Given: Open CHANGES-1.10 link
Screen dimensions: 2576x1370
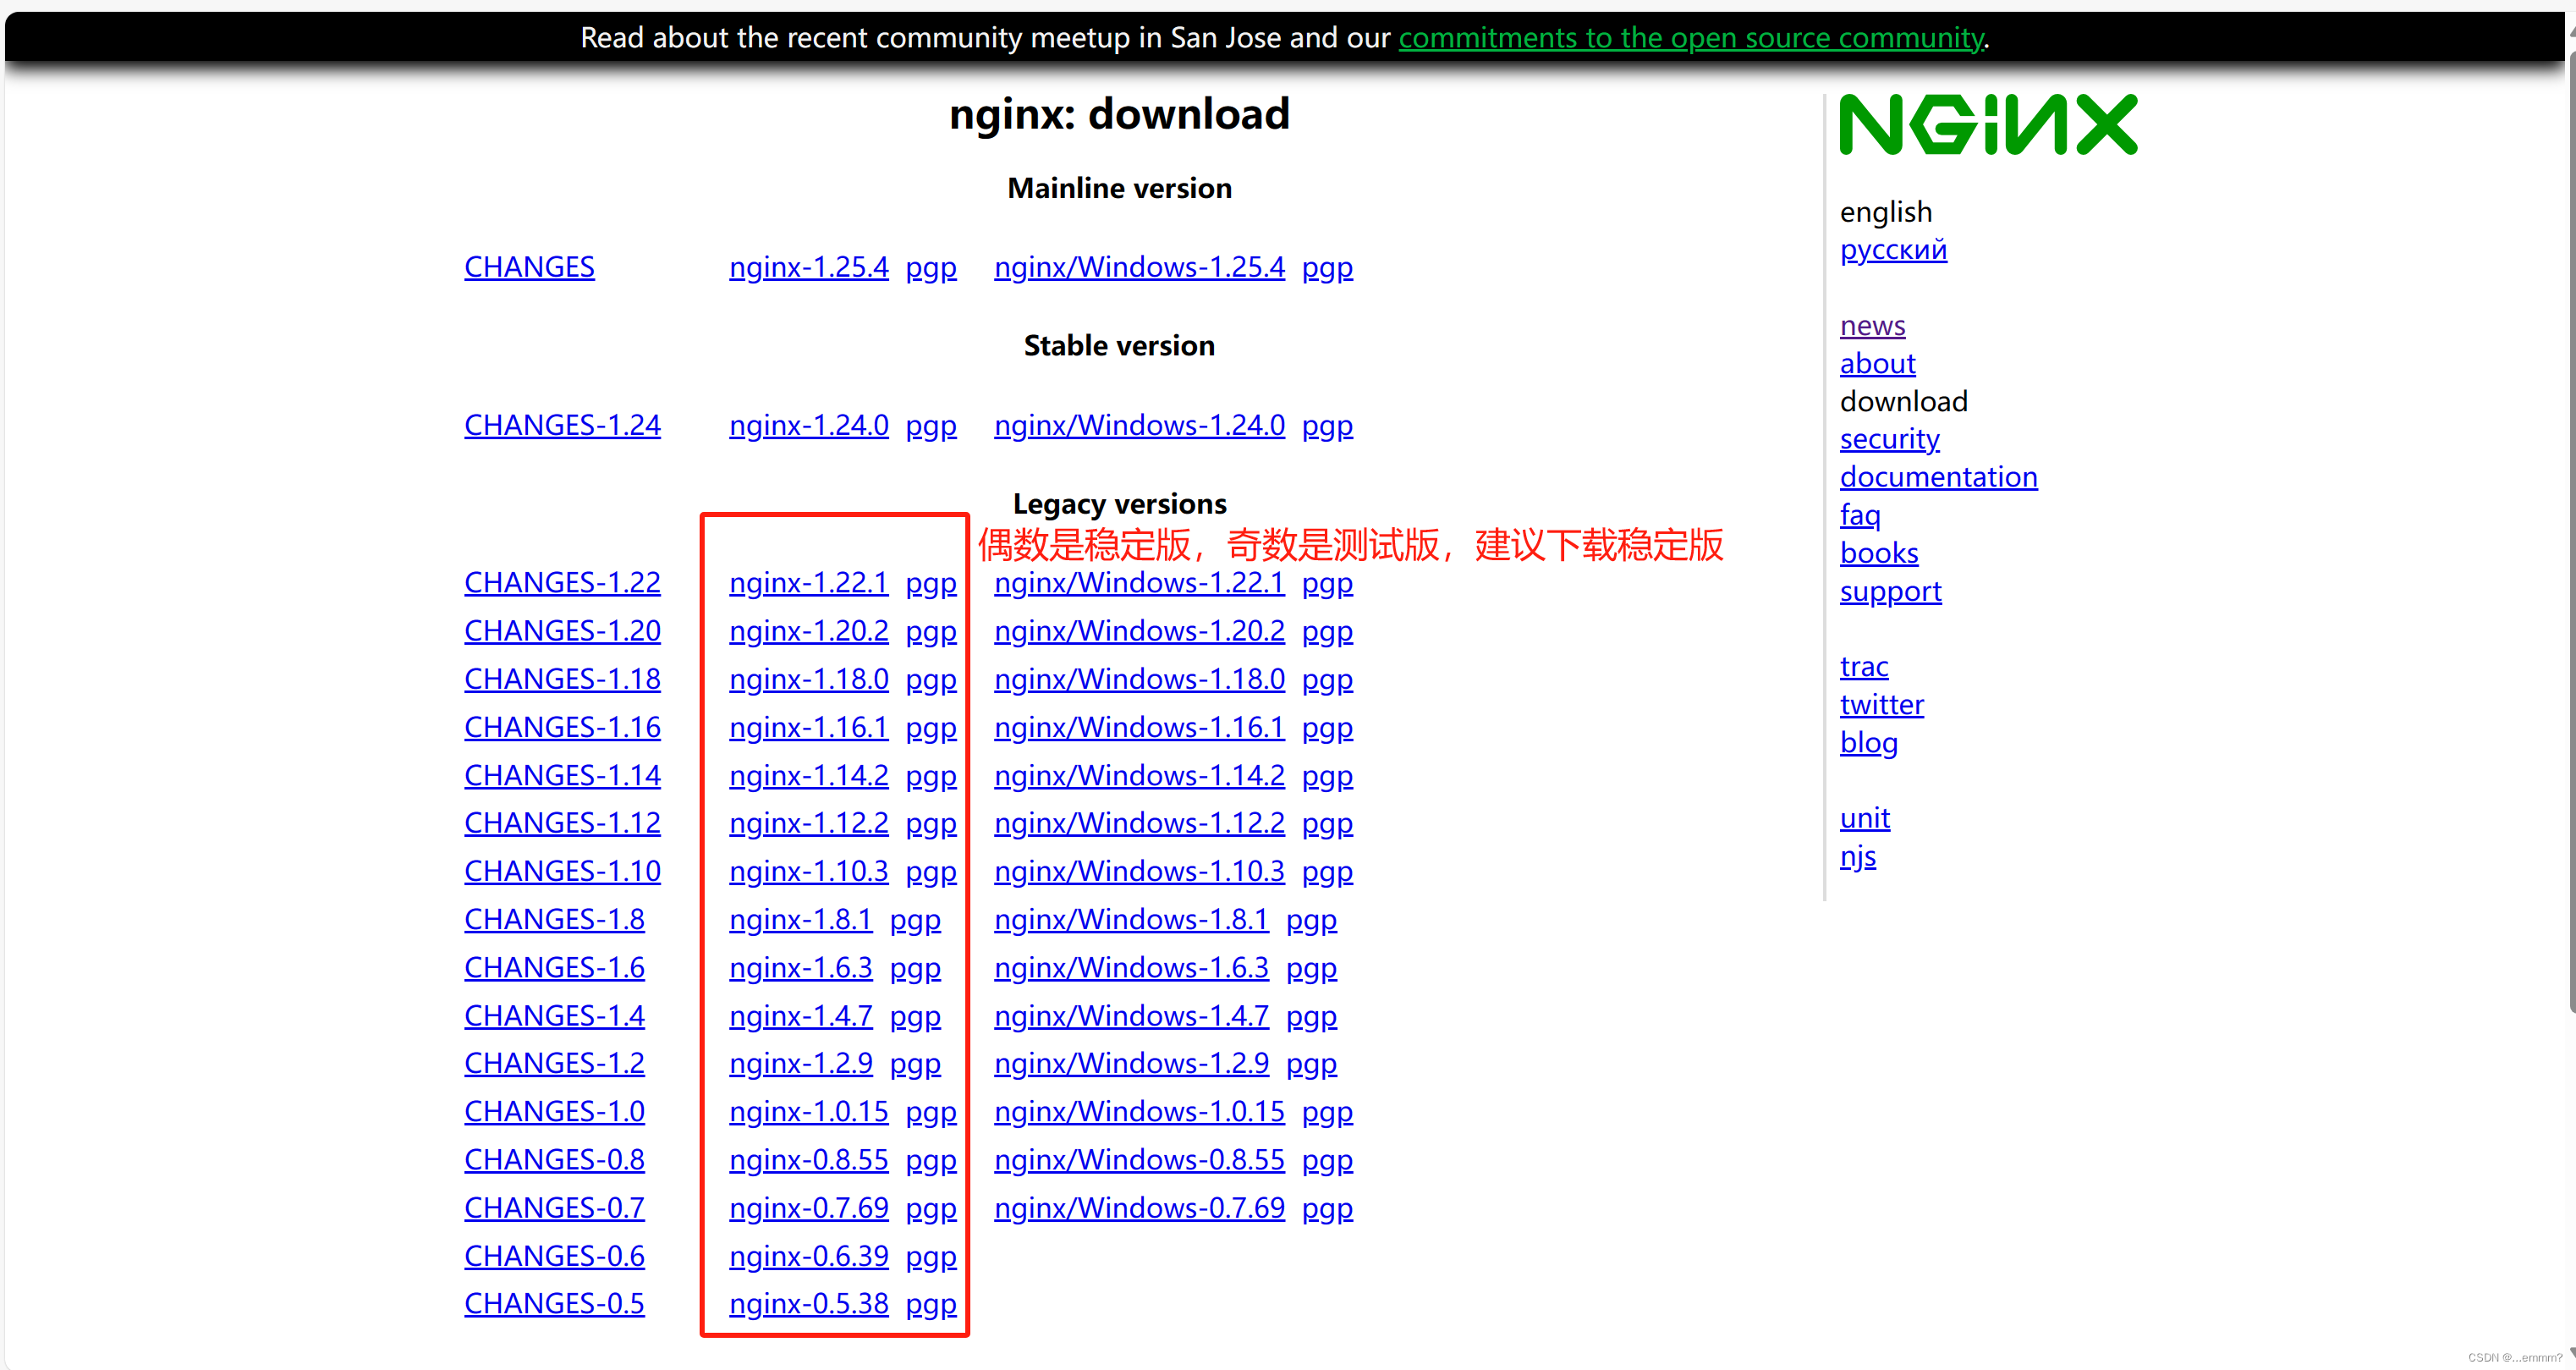Looking at the screenshot, I should [x=562, y=871].
